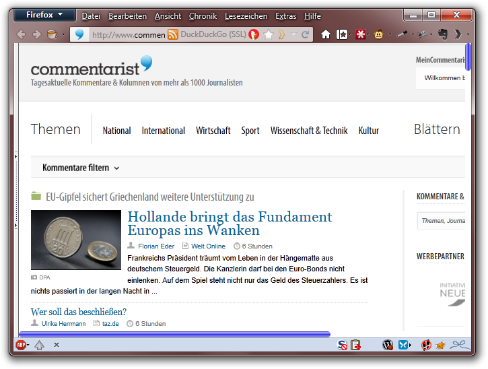Viewport: 488px width, 369px height.
Task: Click the Evernote elephant toolbar icon
Action: click(x=443, y=34)
